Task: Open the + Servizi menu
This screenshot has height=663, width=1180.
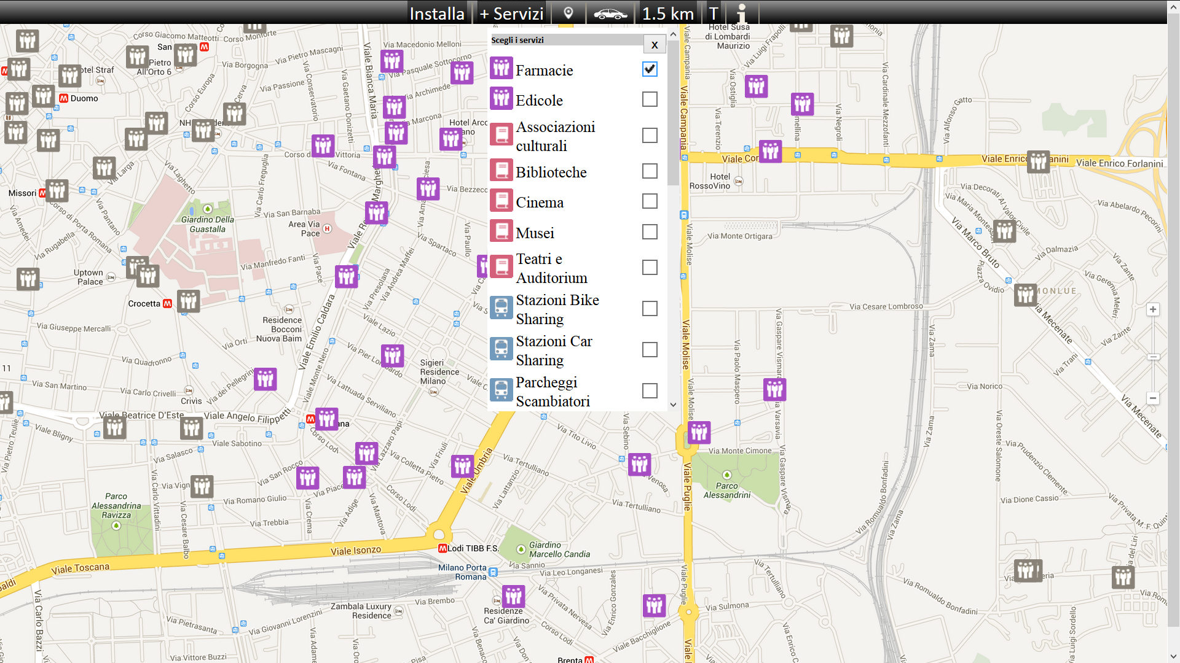Action: tap(511, 13)
